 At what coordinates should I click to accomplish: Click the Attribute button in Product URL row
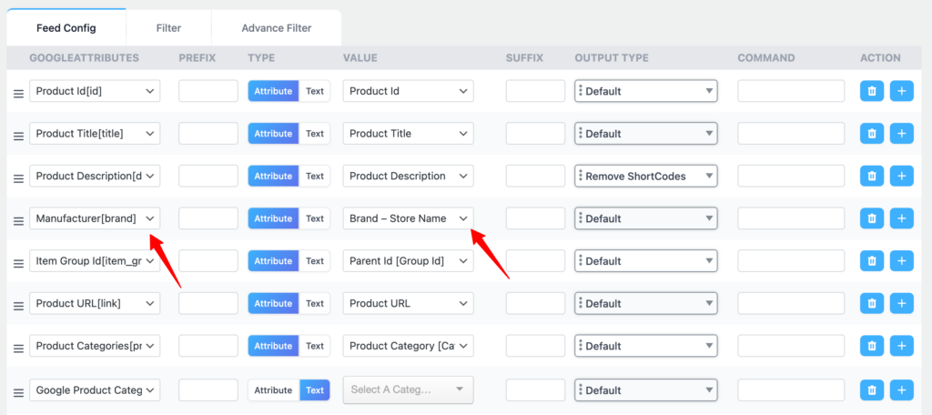273,303
